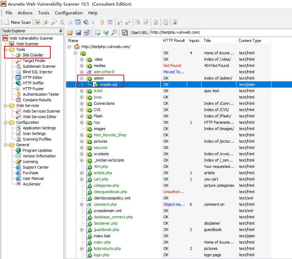
Task: Save crawl results with floppy icon
Action: coord(78,33)
